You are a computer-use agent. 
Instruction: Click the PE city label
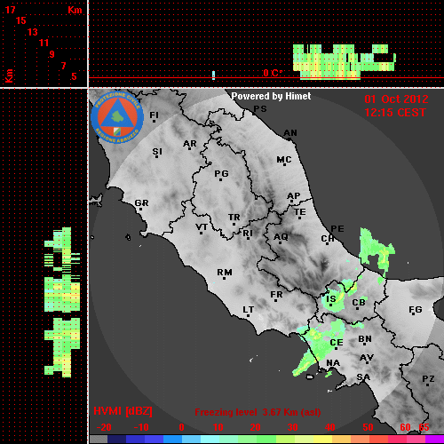tap(337, 228)
